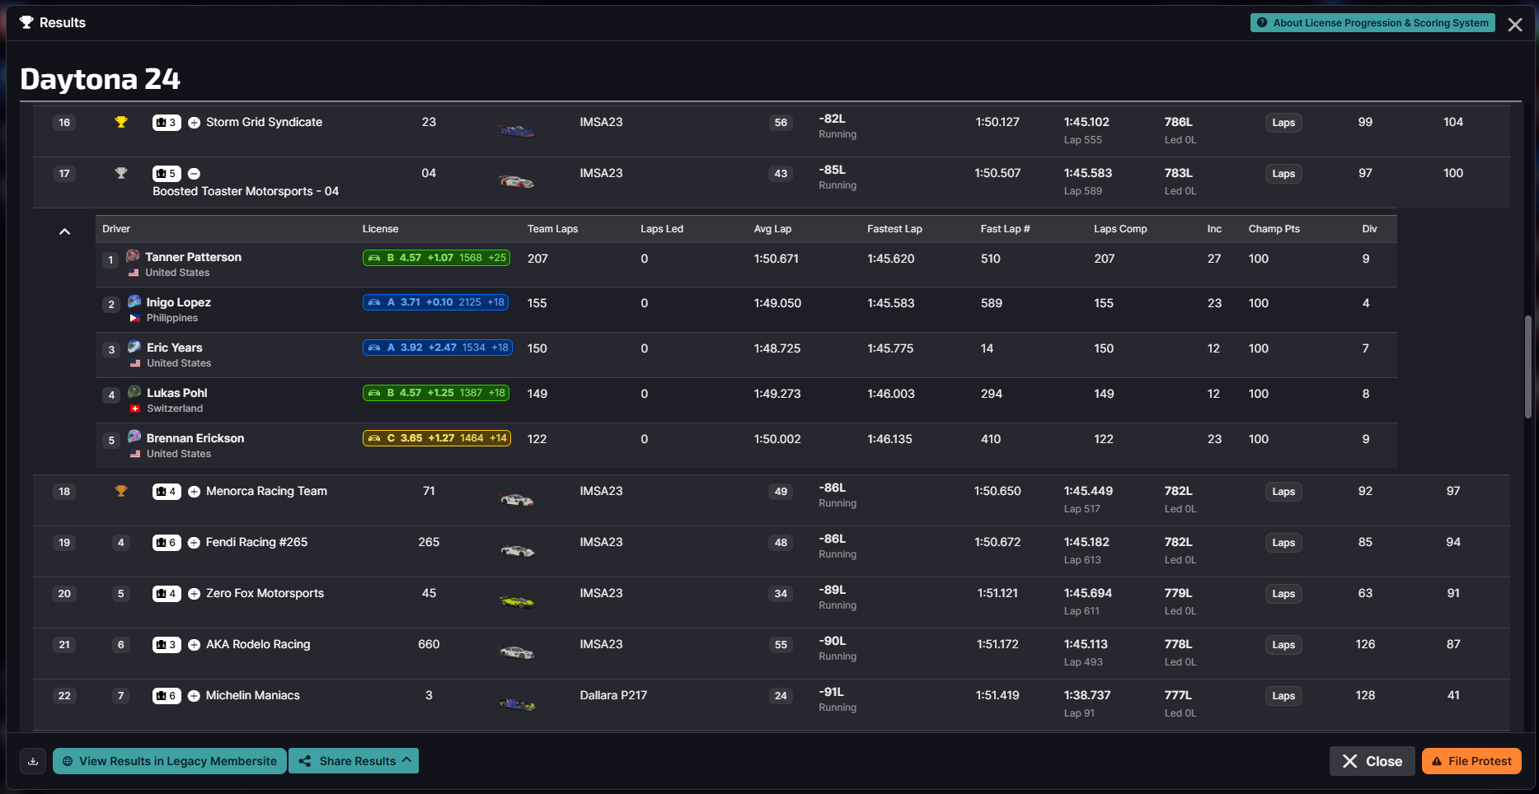Click the gold trophy icon for Storm Grid Syndicate
Screen dimensions: 1539x794
[x=121, y=123]
